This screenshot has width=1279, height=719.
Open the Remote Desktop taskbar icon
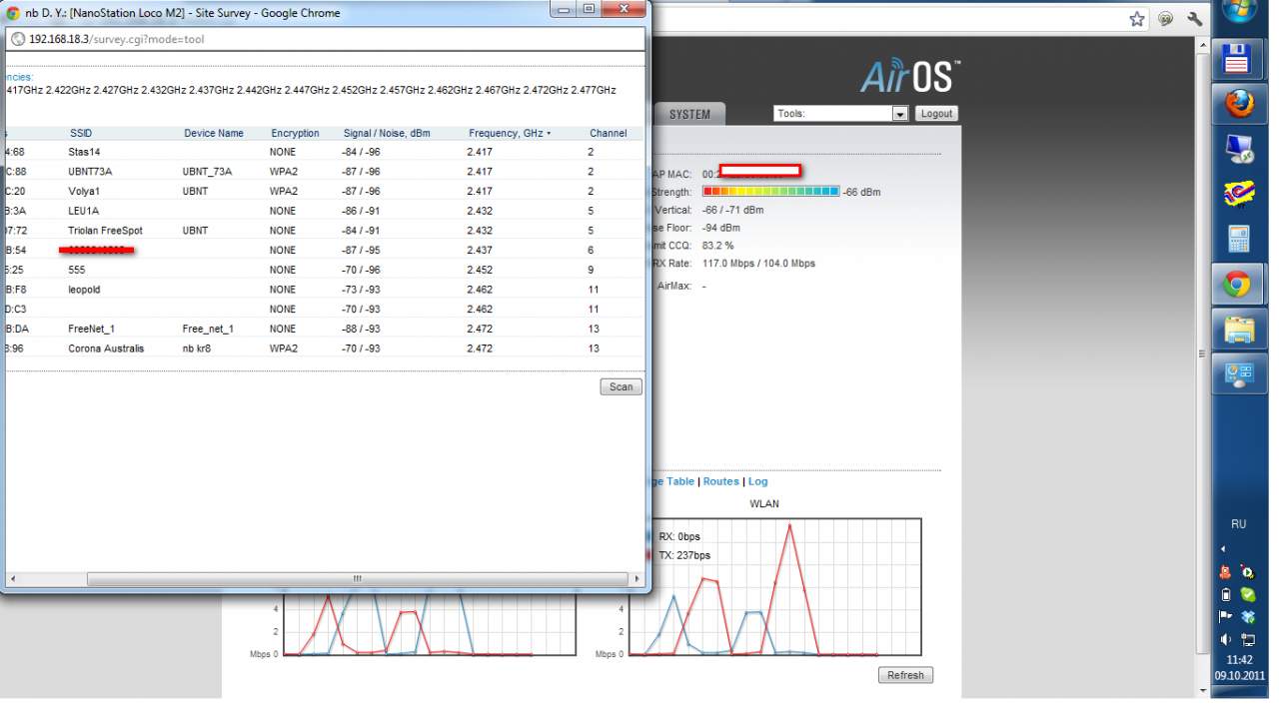point(1238,149)
